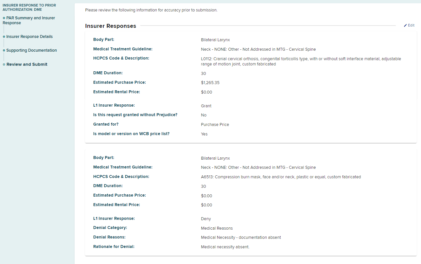Go to Insurer Response Details step
Viewport: 421px width, 264px height.
[29, 37]
